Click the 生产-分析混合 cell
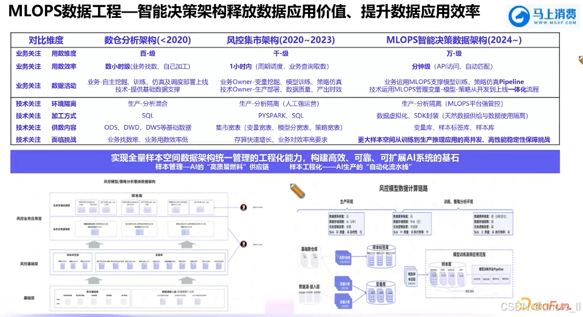Viewport: 583px width, 317px height. [x=148, y=104]
